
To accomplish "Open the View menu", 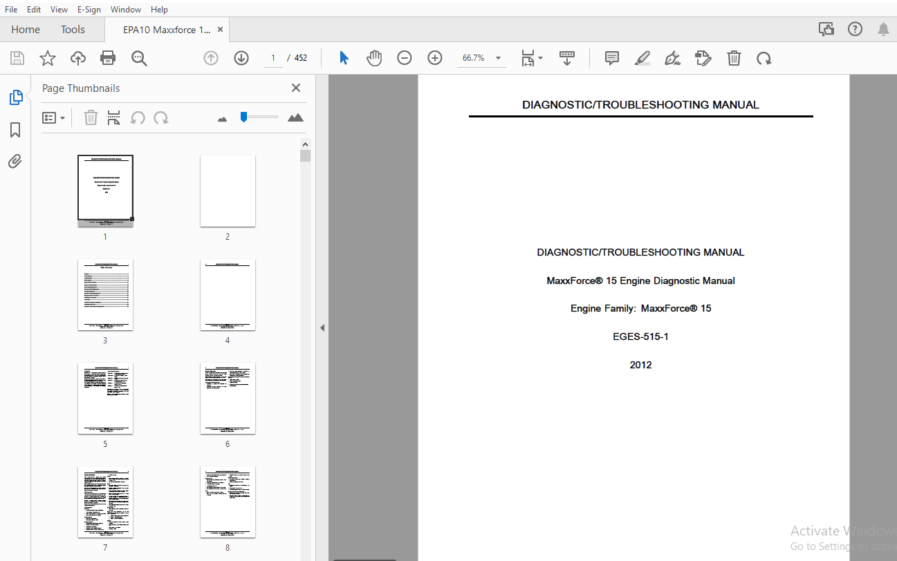I will [59, 10].
